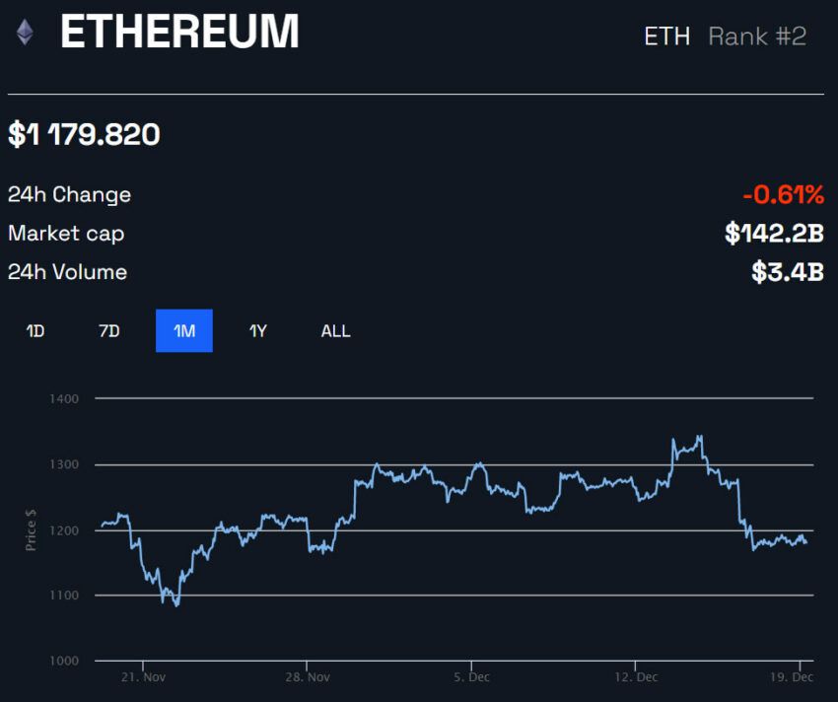Click the chart peak near December 14
The height and width of the screenshot is (702, 838).
pos(699,434)
